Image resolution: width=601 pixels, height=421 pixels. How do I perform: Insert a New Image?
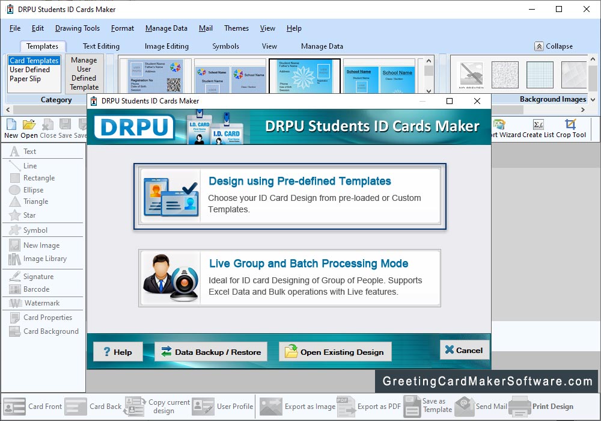[x=34, y=245]
